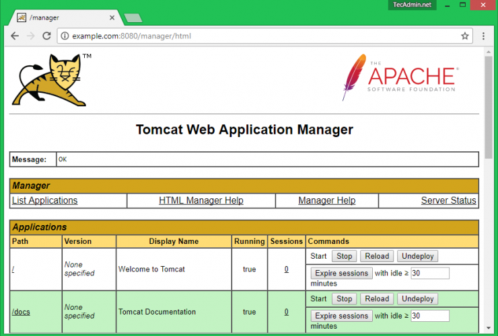Go to Server Status page
Image resolution: width=498 pixels, height=336 pixels.
(x=448, y=200)
